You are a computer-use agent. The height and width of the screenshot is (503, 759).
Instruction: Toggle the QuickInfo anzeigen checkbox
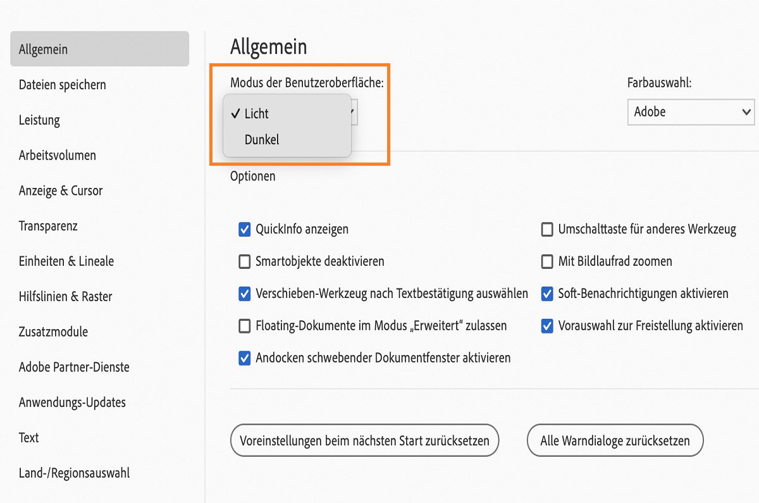pos(245,229)
